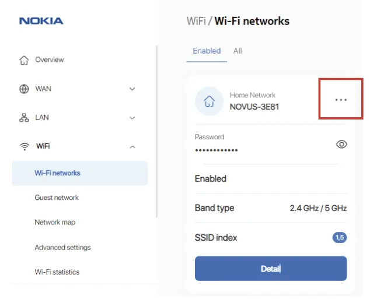The width and height of the screenshot is (377, 306).
Task: Open the three-dot options menu
Action: click(341, 100)
